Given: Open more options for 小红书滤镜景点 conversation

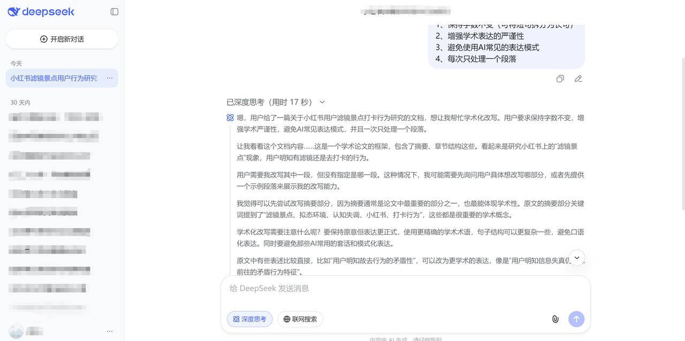Looking at the screenshot, I should click(110, 78).
